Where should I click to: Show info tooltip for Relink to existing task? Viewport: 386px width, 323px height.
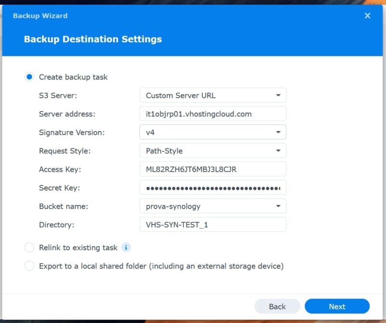point(126,247)
